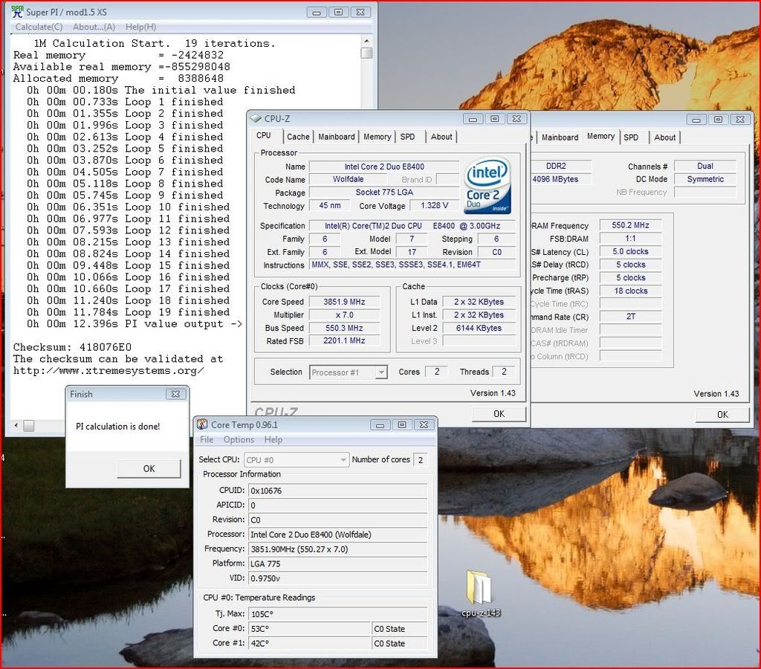Switch to Mainboard tab in rear CPU-Z window
Viewport: 761px width, 669px height.
pos(560,138)
